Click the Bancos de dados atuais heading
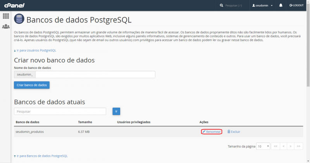Viewport: 310px width, 163px height. [x=50, y=102]
